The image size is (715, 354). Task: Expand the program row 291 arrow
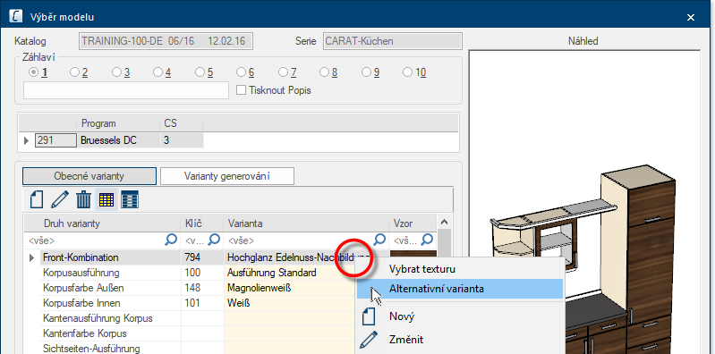click(x=27, y=140)
